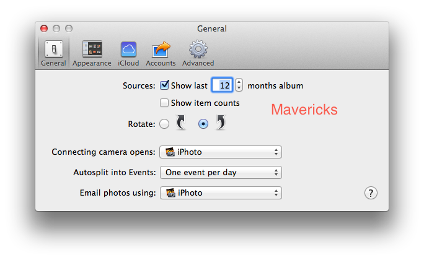
Task: Click the Rotate label text
Action: (142, 124)
